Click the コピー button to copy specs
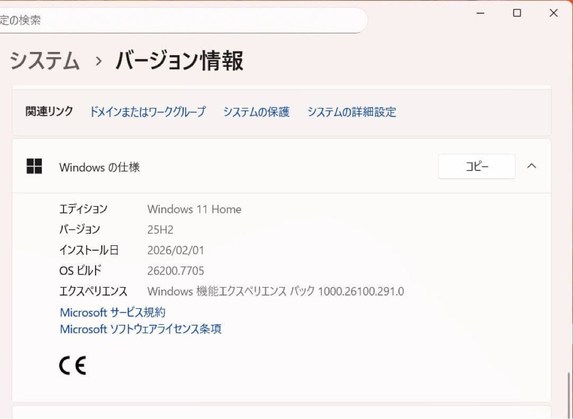 (x=476, y=166)
